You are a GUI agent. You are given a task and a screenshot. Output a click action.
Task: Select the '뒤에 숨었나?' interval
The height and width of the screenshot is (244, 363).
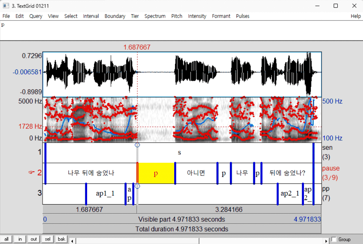pyautogui.click(x=287, y=173)
